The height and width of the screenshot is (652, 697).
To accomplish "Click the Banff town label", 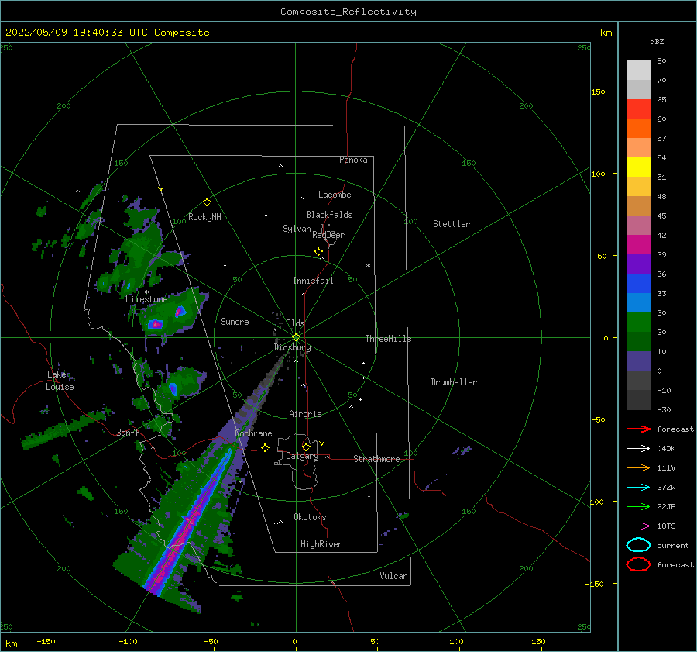I will coord(128,432).
